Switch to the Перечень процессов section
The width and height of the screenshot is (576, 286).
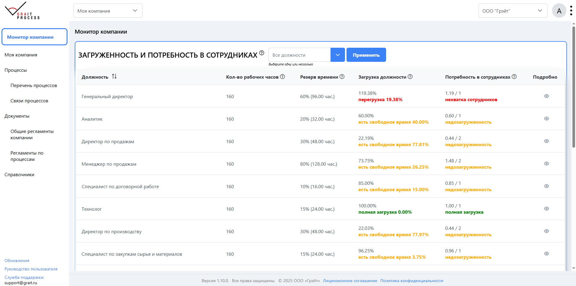click(34, 85)
